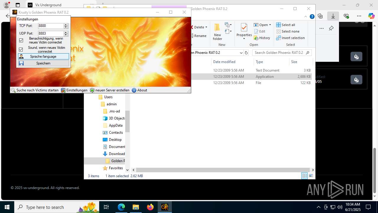This screenshot has height=213, width=378.
Task: Sort by Size column header
Action: [301, 62]
